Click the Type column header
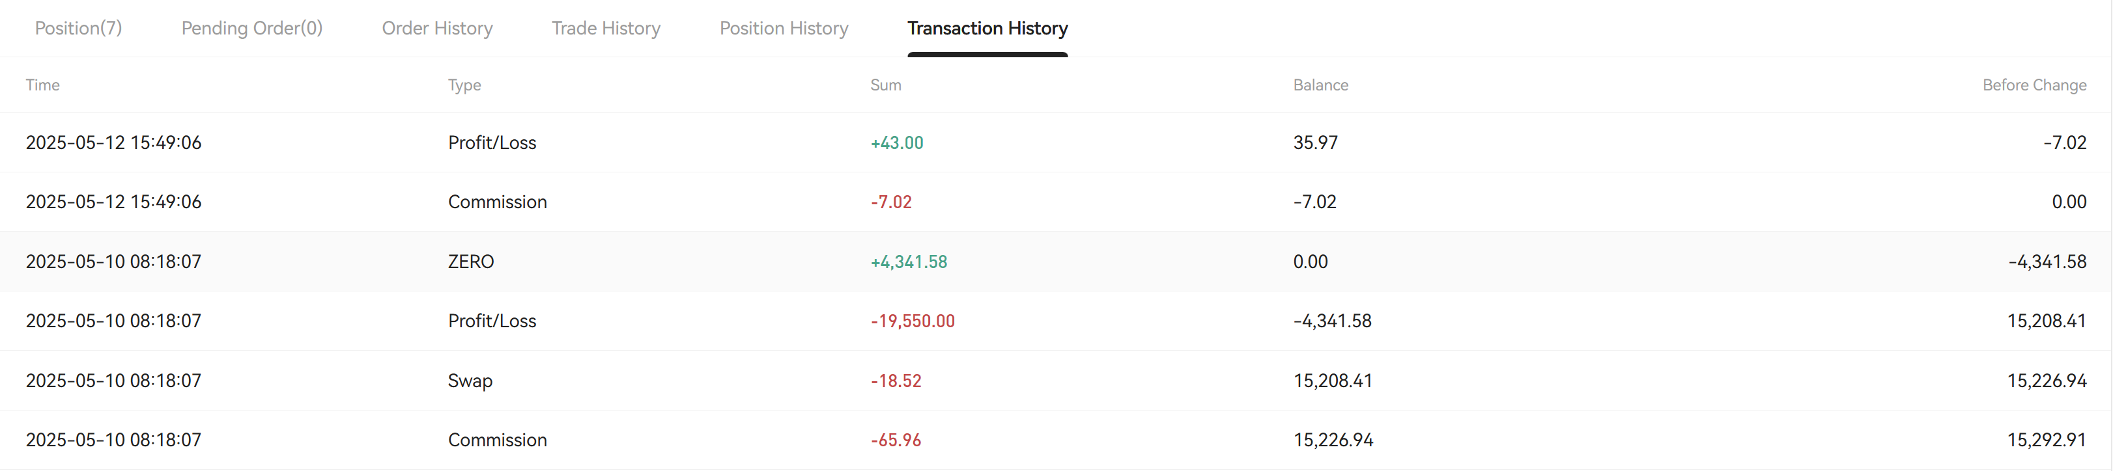Image resolution: width=2113 pixels, height=471 pixels. 464,85
